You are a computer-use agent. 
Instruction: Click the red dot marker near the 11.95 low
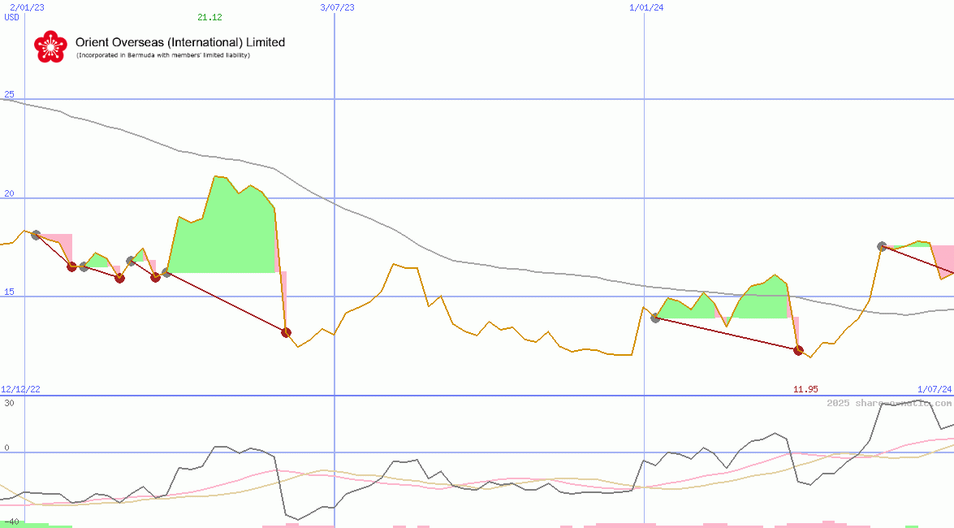coord(798,351)
